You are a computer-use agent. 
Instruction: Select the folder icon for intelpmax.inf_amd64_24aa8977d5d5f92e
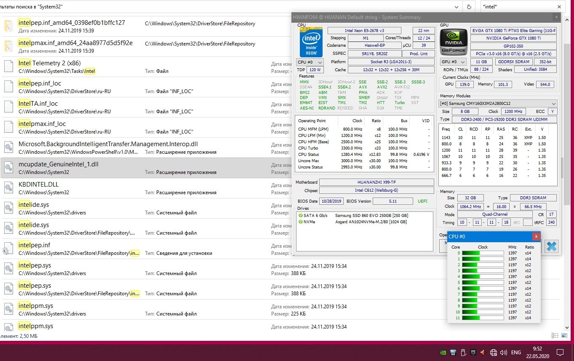tap(8, 46)
